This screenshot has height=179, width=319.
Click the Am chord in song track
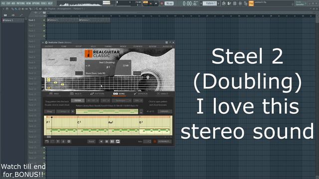[x=111, y=122]
